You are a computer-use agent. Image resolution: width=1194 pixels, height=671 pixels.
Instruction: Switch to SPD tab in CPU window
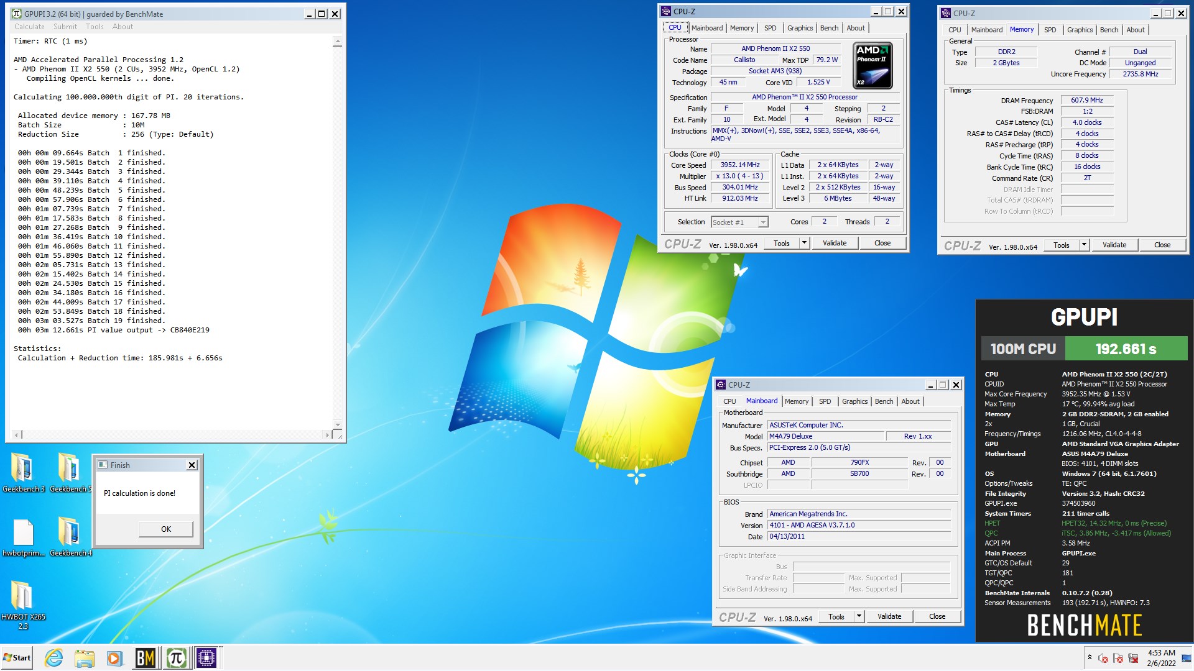pos(770,28)
